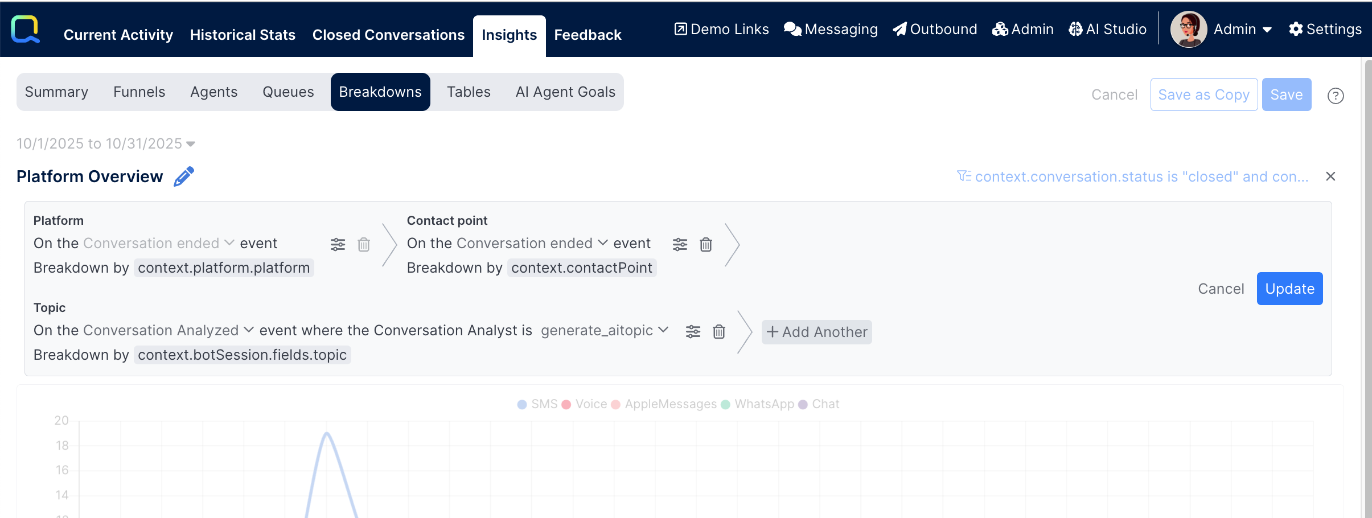Screen dimensions: 1372x518
Task: Delete the Contact point breakdown
Action: (x=706, y=245)
